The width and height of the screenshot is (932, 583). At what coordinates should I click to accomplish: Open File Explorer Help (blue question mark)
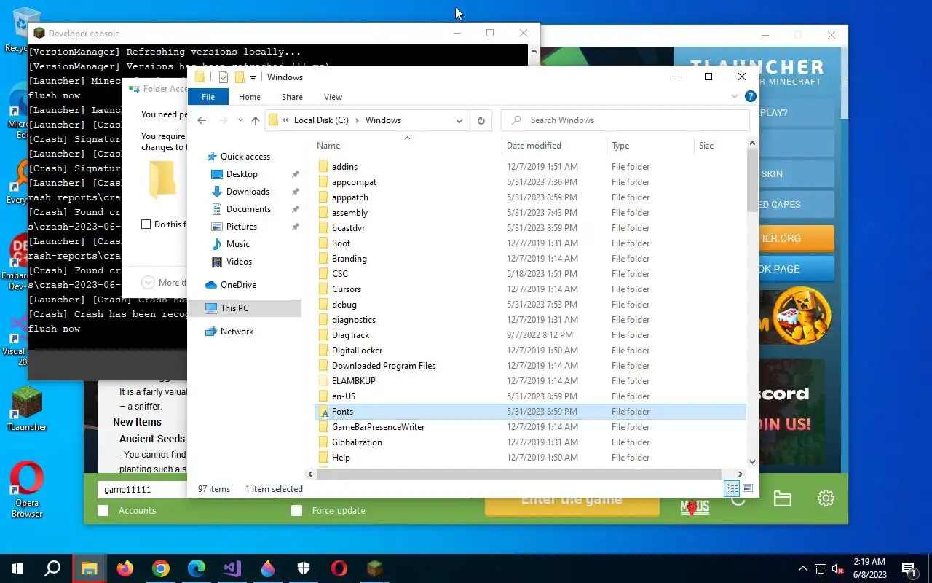tap(751, 96)
